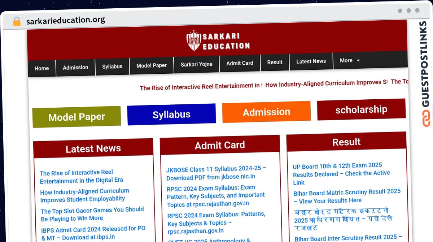The height and width of the screenshot is (242, 433).
Task: Open Sarkari Yojna from the nav bar
Action: pyautogui.click(x=197, y=64)
